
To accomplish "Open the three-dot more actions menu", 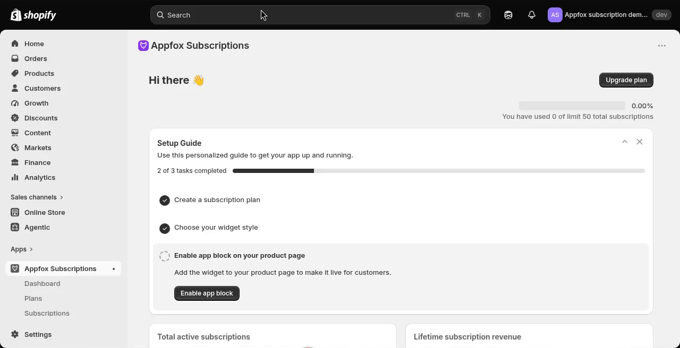I will click(662, 46).
